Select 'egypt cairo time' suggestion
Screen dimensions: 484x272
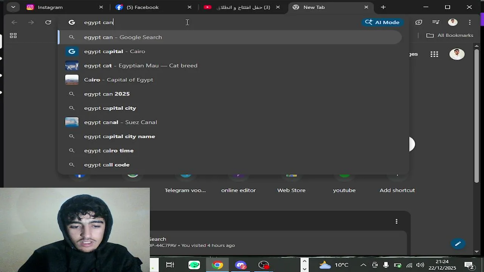pyautogui.click(x=230, y=150)
